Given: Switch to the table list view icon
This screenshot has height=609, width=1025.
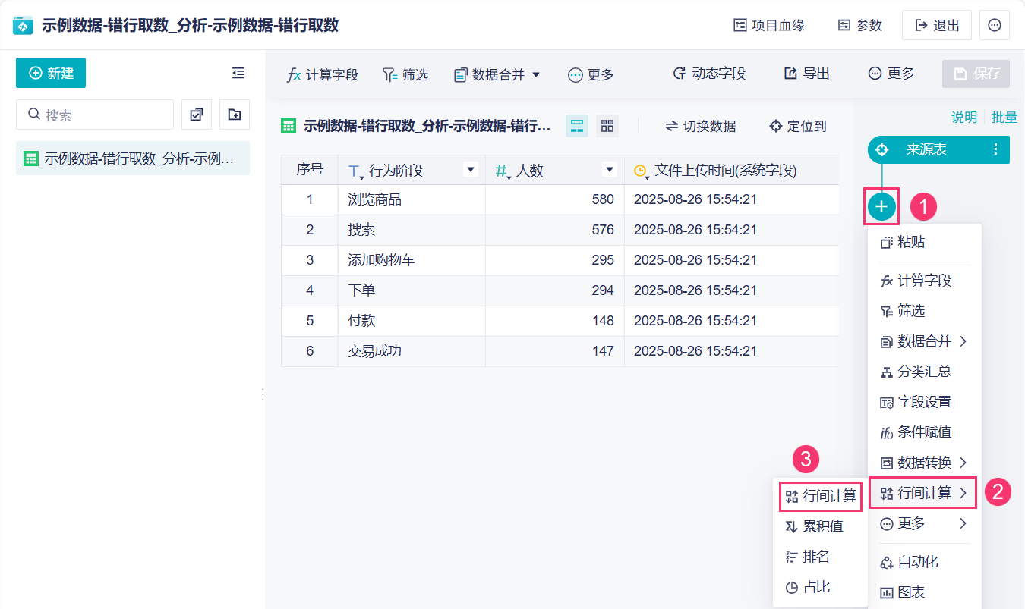Looking at the screenshot, I should click(577, 126).
